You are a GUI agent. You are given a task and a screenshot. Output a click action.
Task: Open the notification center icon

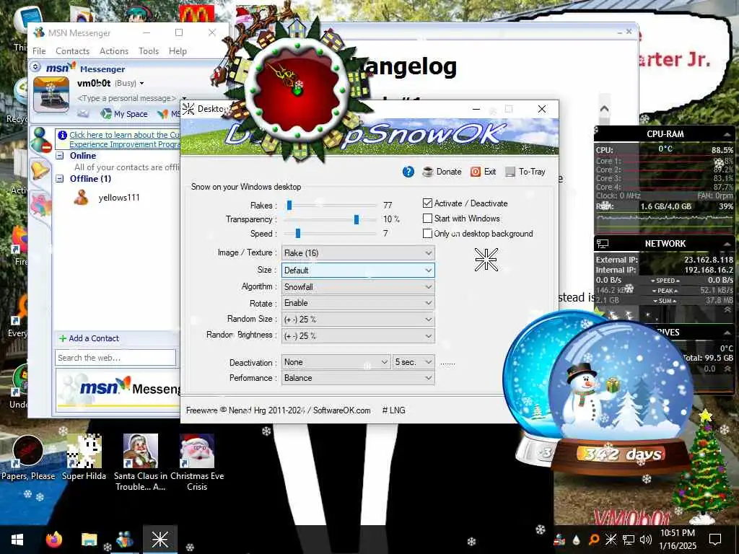coord(715,540)
